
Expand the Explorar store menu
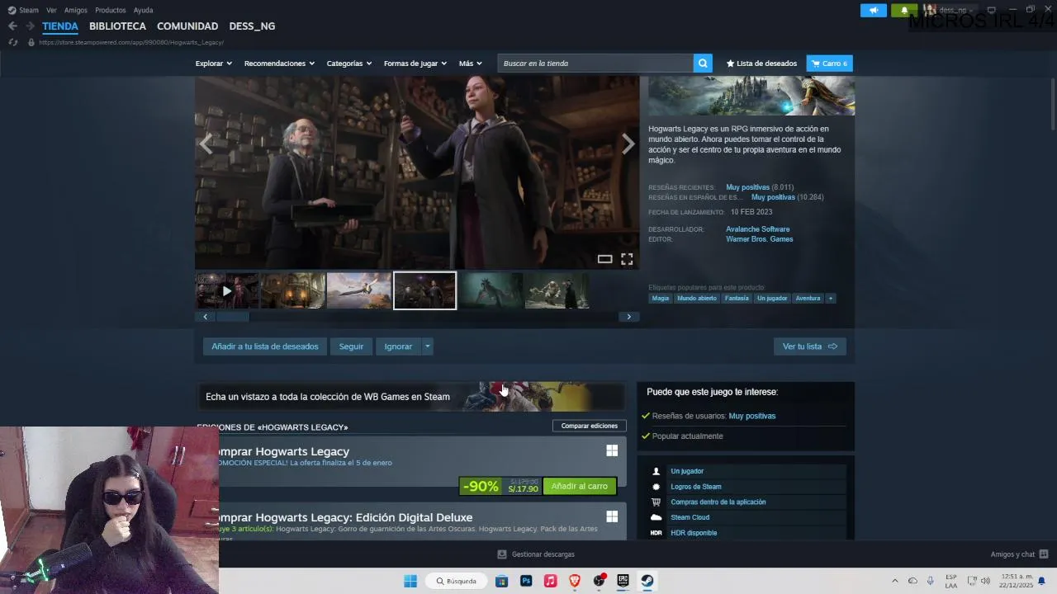pos(214,64)
